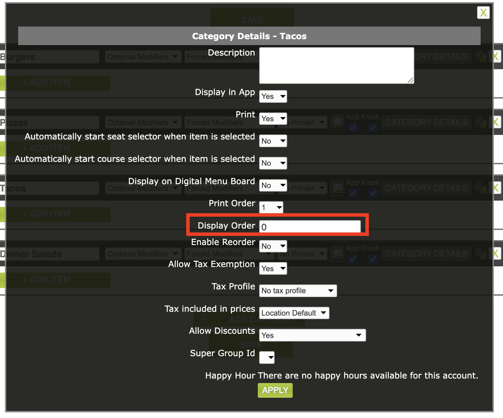Click the image icon in the Dinner Salads row

337,254
